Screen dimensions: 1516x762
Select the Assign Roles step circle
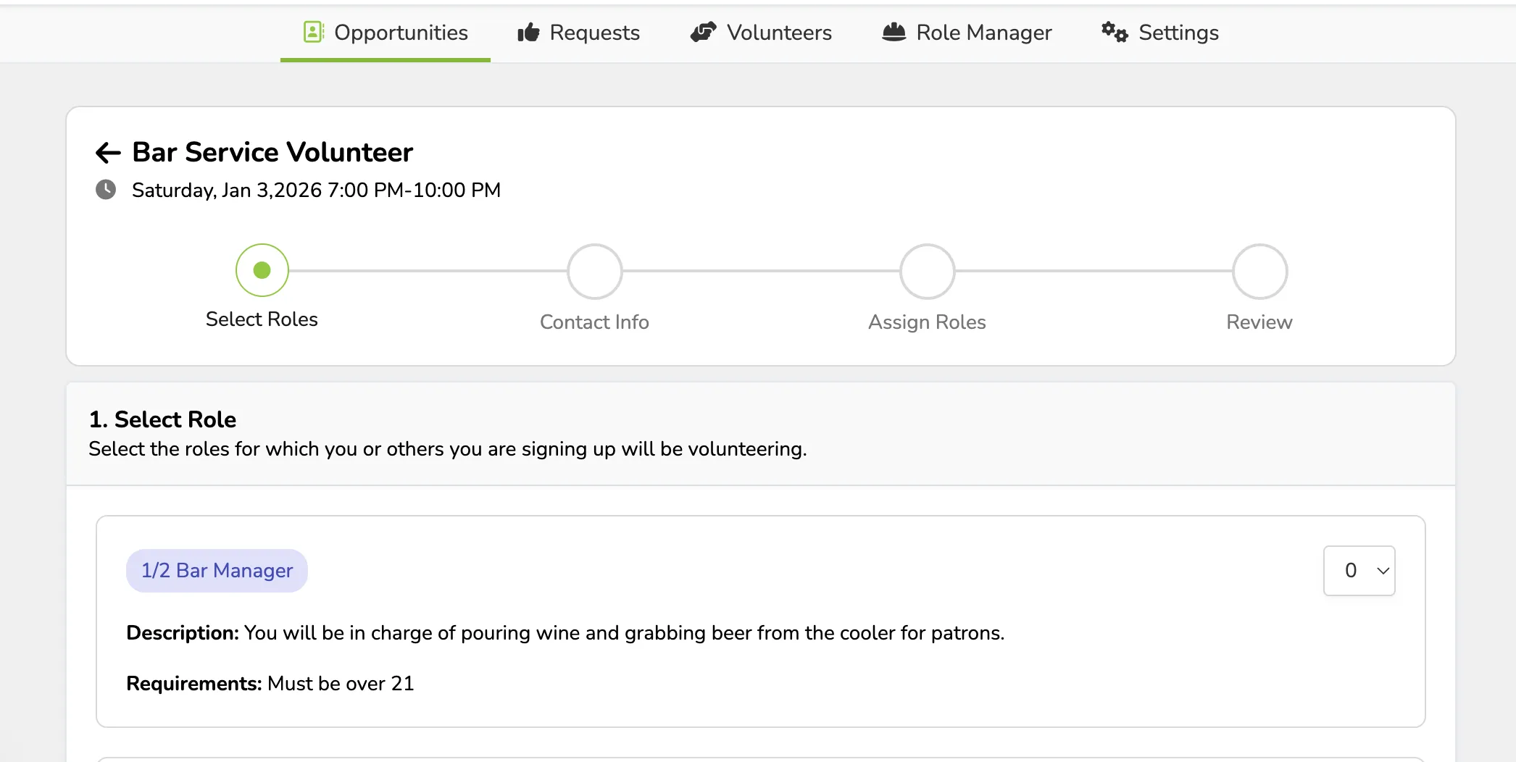(928, 272)
